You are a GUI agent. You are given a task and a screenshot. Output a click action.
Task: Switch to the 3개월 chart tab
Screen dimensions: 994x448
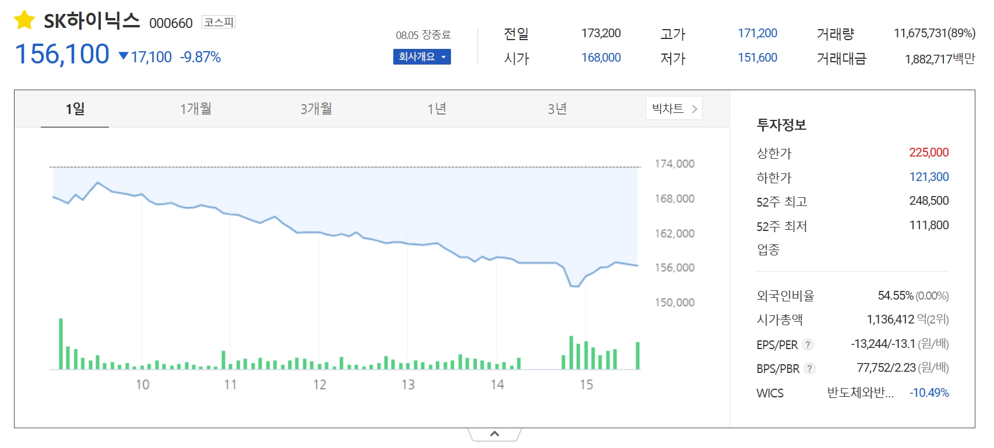click(x=316, y=109)
